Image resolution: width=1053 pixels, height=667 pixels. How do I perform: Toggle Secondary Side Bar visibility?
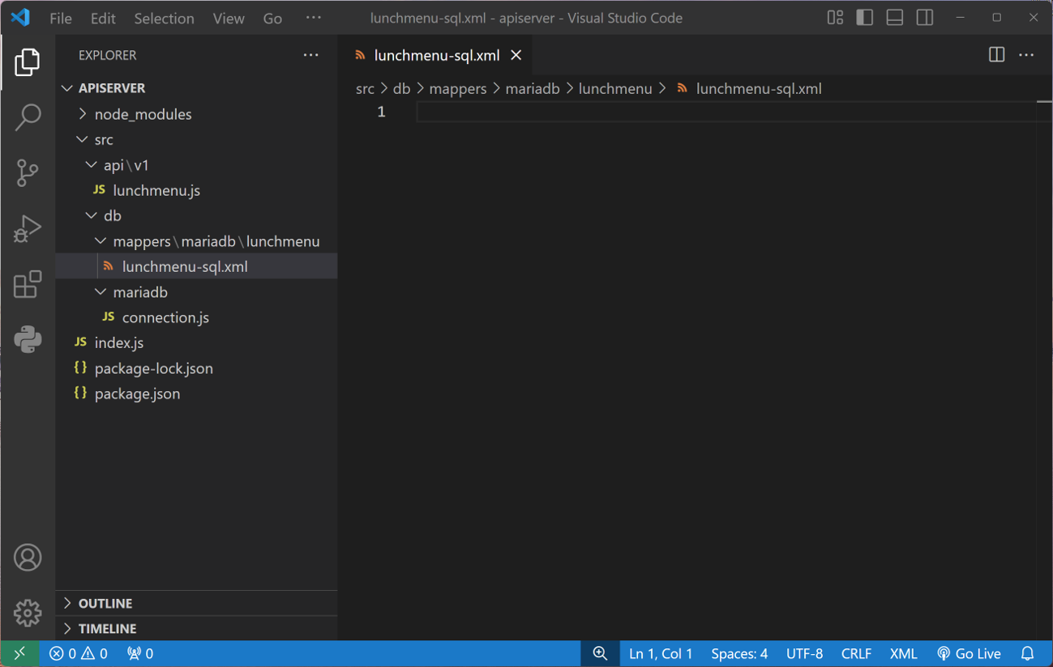tap(925, 17)
